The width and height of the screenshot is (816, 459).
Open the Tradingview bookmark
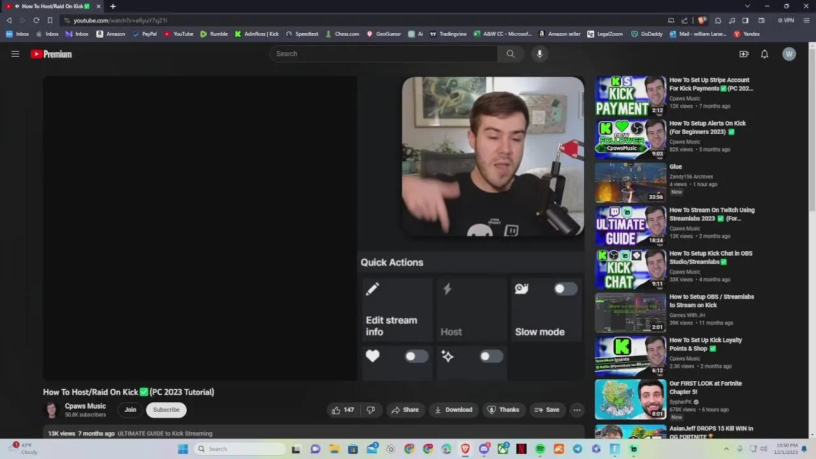[448, 34]
